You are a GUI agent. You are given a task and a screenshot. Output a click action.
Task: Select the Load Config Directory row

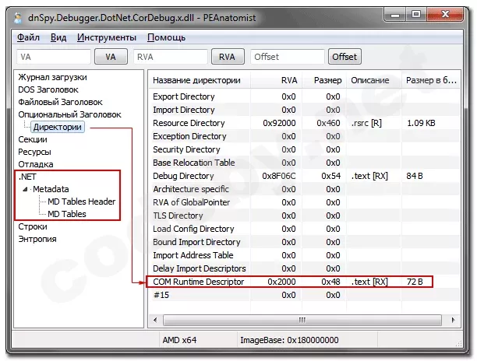pos(304,229)
